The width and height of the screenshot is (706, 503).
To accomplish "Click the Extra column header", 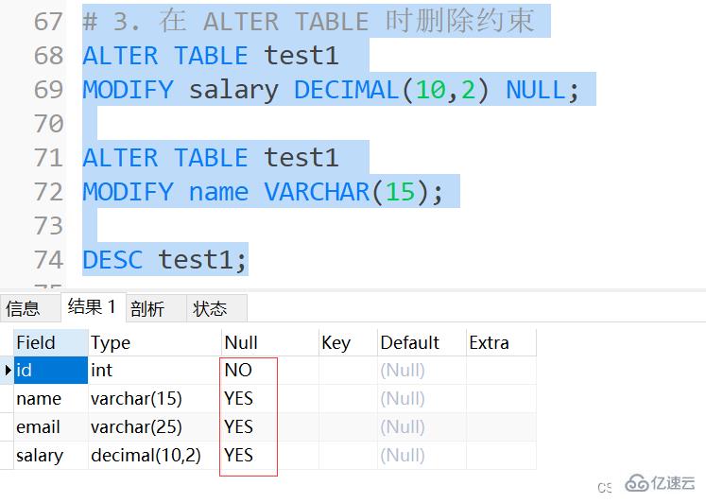I will (x=501, y=342).
